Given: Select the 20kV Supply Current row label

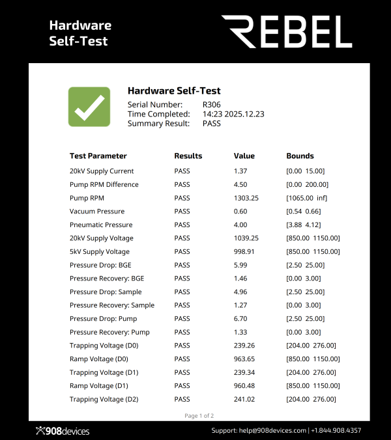Looking at the screenshot, I should coord(102,171).
